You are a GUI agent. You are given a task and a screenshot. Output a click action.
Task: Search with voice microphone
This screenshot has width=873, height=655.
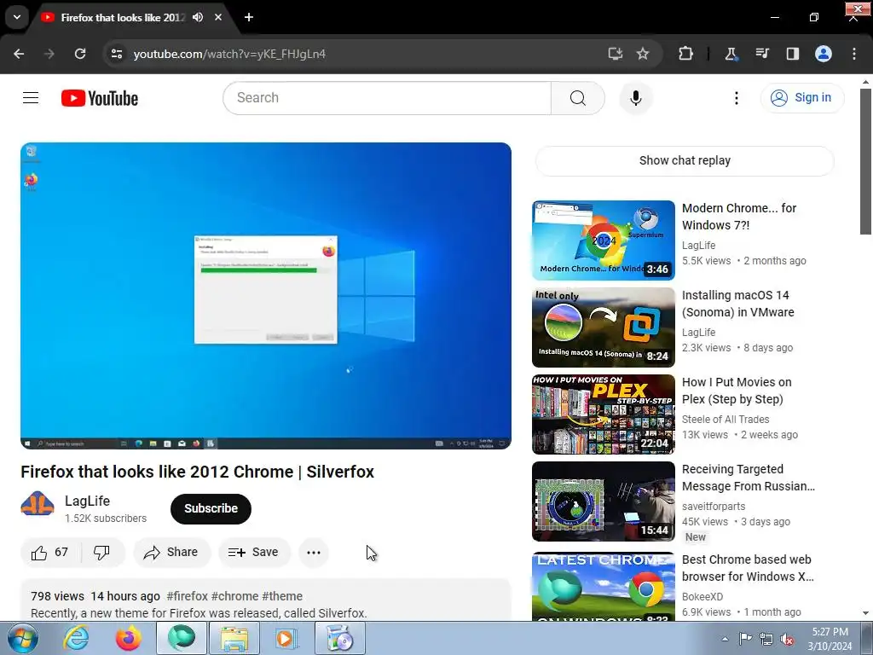(636, 98)
